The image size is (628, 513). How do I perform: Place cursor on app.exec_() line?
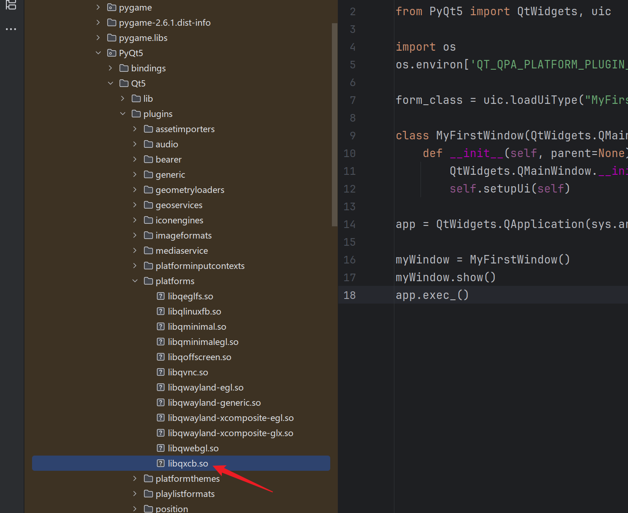click(432, 295)
